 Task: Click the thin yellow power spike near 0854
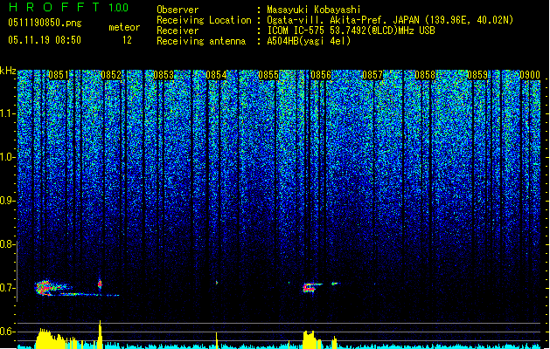pyautogui.click(x=217, y=340)
